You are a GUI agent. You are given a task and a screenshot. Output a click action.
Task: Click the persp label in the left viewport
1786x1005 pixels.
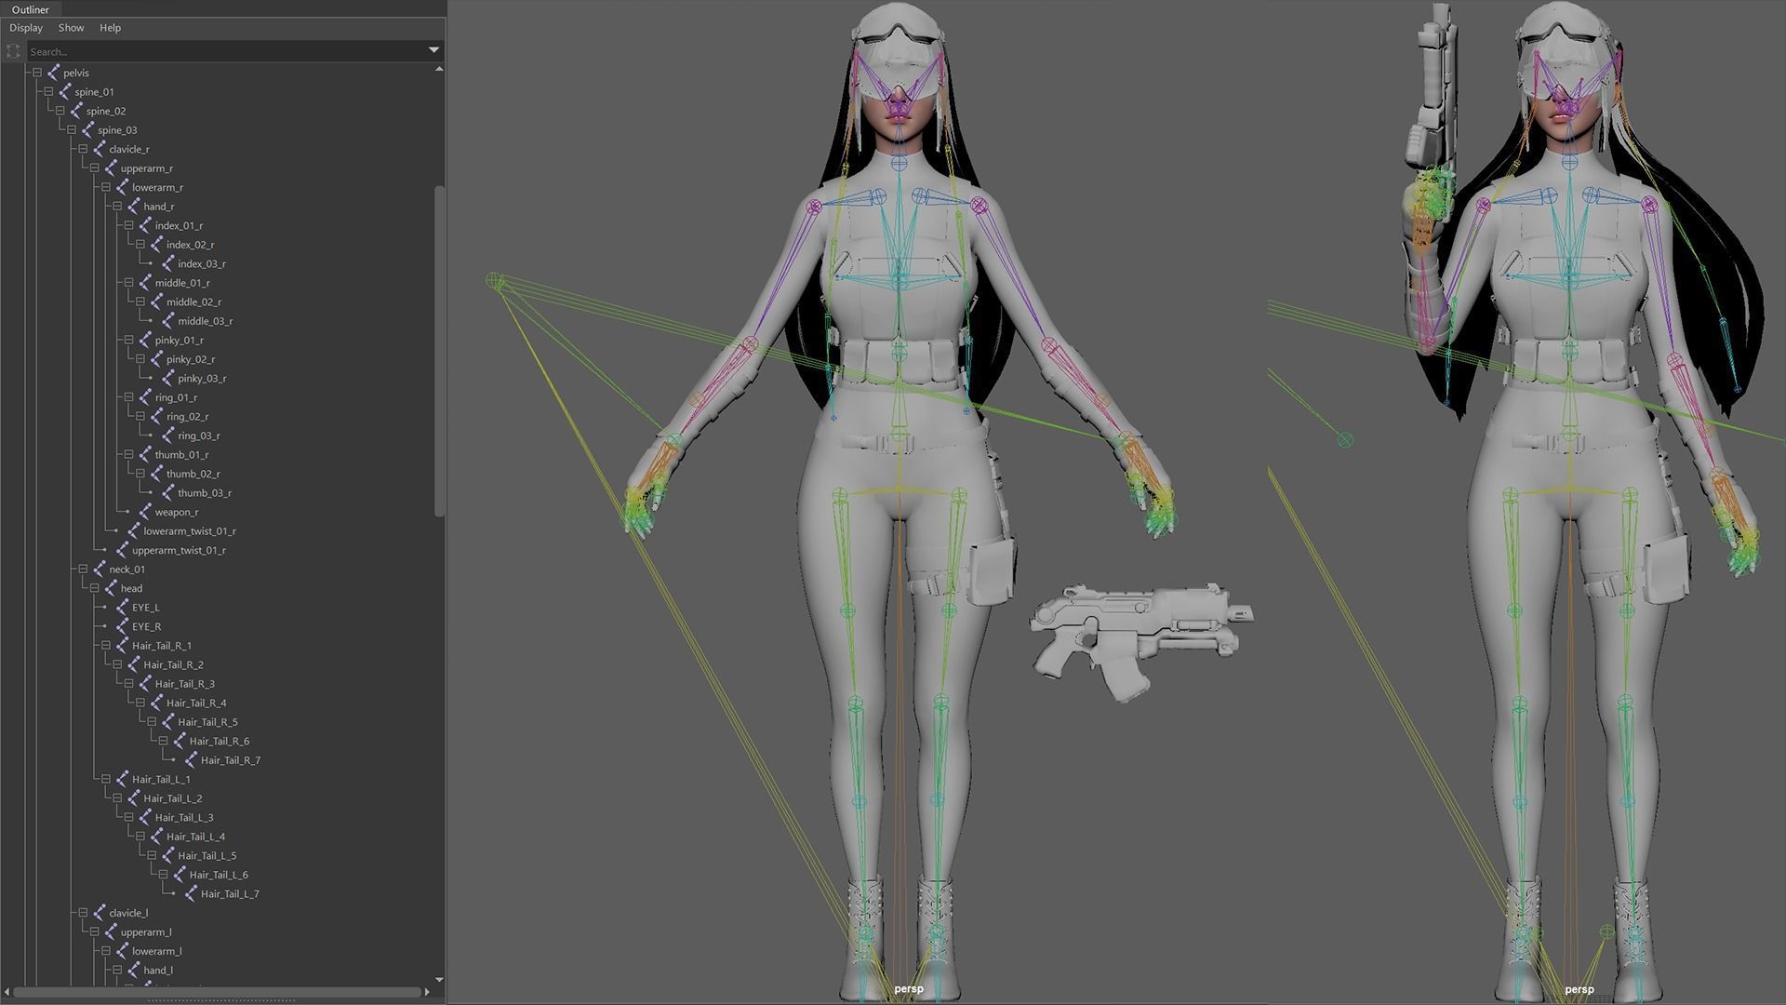pyautogui.click(x=909, y=989)
